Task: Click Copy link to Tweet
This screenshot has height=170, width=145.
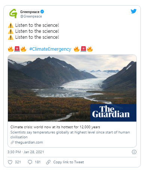Action: [69, 162]
